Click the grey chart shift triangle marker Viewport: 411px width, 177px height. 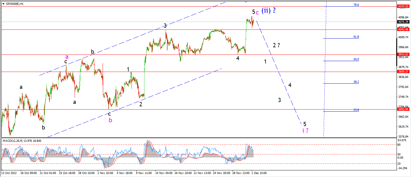coord(246,2)
